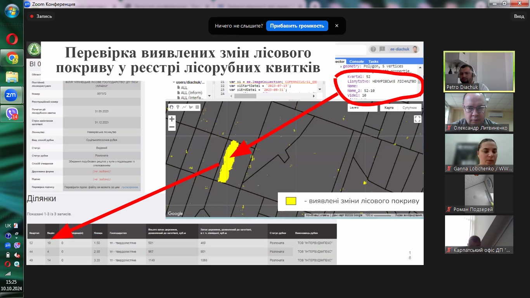Screen dimensions: 530x298
Task: Switch map to Супутник view
Action: (x=409, y=107)
